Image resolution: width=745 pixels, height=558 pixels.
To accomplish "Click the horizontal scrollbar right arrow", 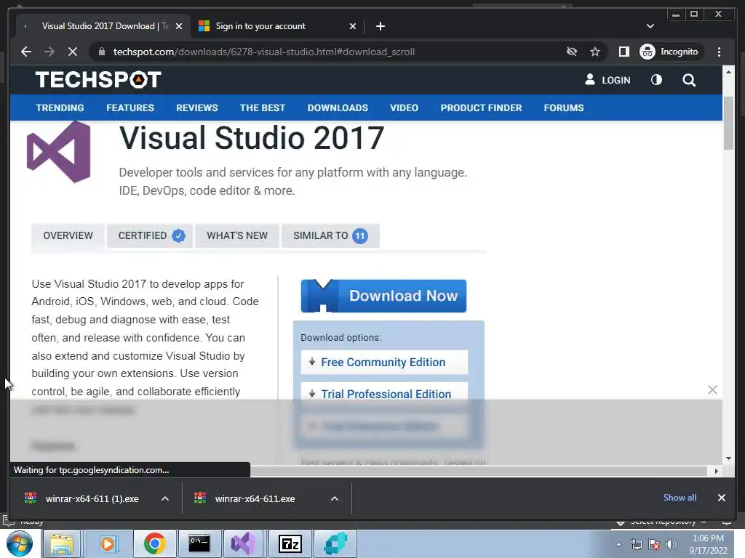I will [x=717, y=471].
